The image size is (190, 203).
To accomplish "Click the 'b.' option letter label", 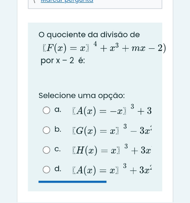I will tap(58, 129).
